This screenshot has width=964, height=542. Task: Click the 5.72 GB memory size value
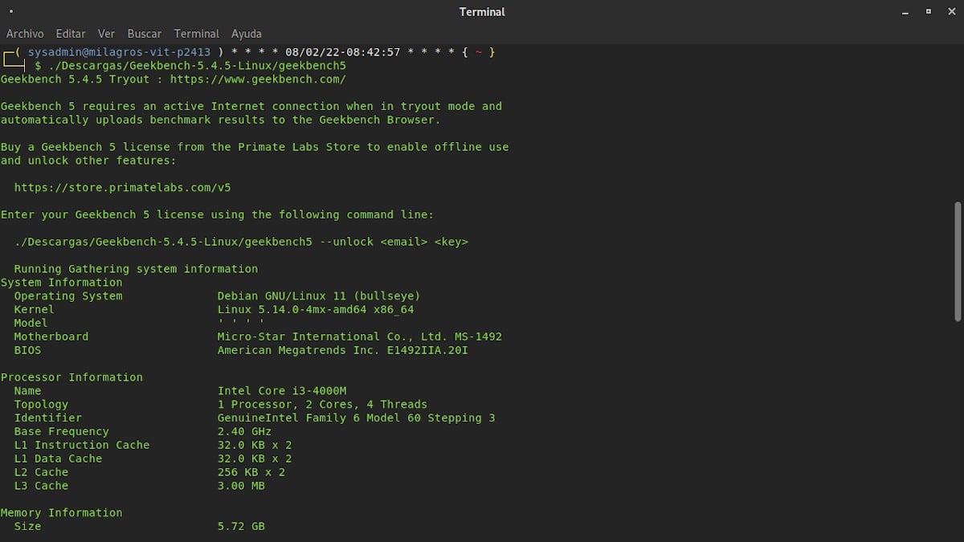click(x=241, y=526)
